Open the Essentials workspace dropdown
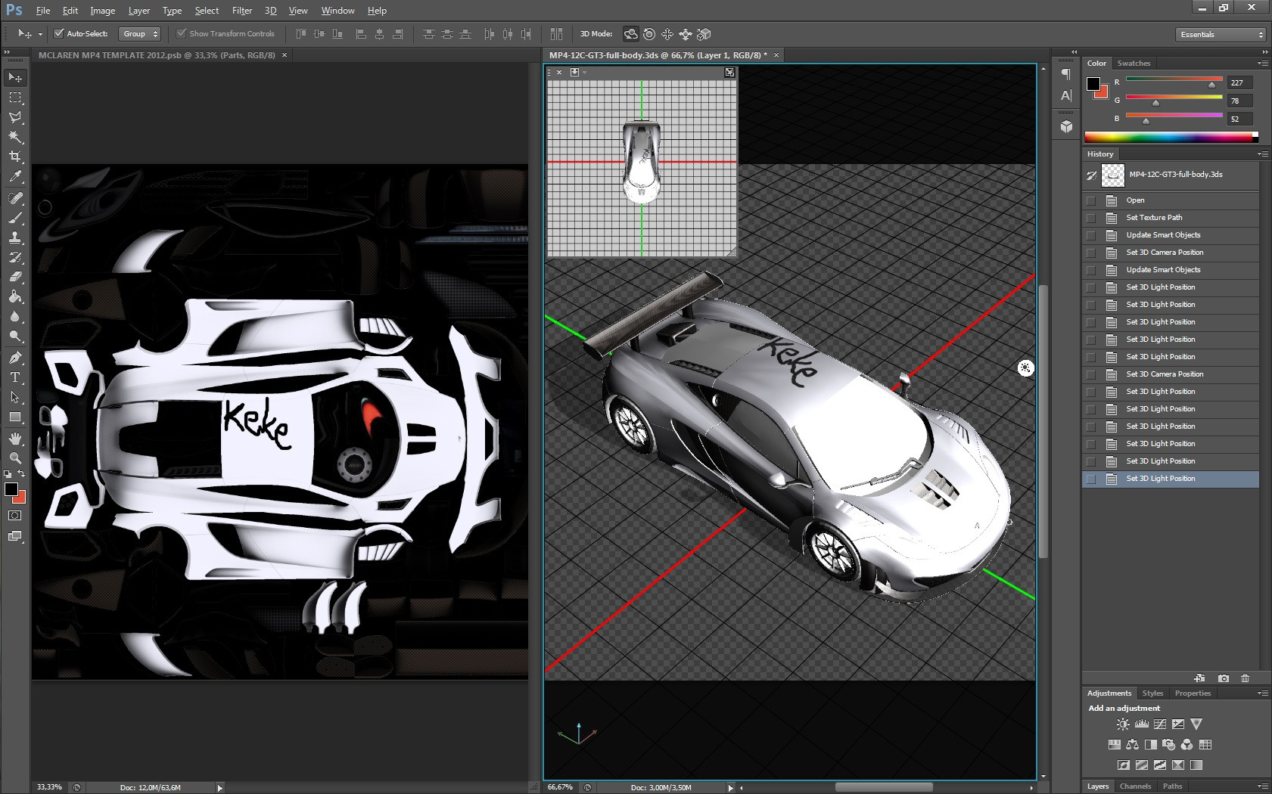Screen dimensions: 1272x794 click(x=1221, y=35)
